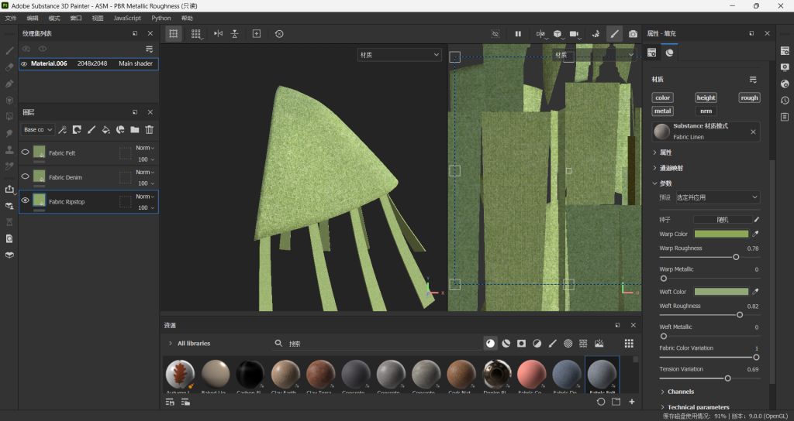
Task: Open the Base color channel dropdown
Action: (38, 130)
